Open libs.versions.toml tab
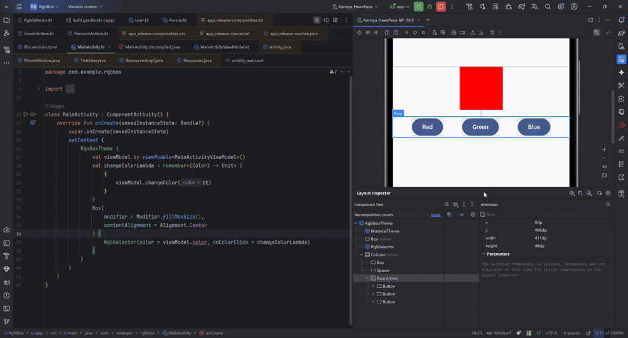This screenshot has width=628, height=338. tap(37, 47)
